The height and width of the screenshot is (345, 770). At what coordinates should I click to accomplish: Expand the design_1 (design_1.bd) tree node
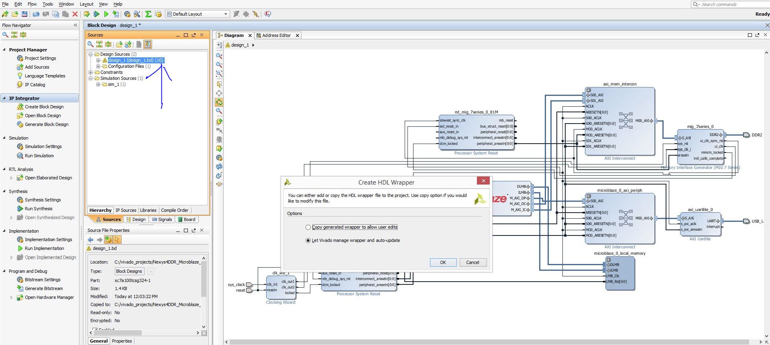(98, 60)
